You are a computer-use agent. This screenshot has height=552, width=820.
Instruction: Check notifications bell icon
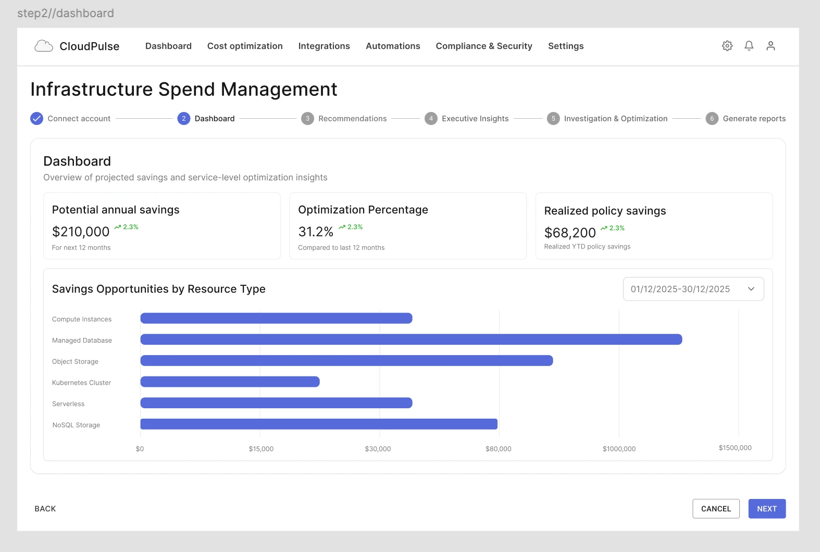click(749, 46)
